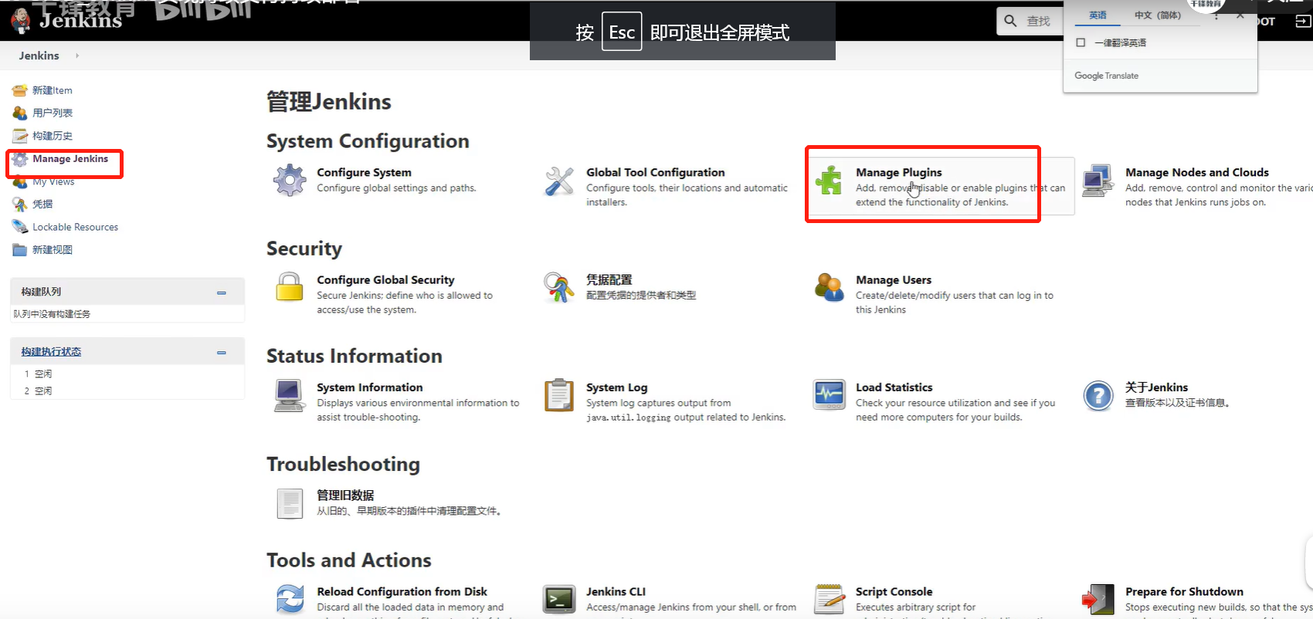Click the 构建历史 sidebar icon
The height and width of the screenshot is (619, 1313).
pos(20,136)
